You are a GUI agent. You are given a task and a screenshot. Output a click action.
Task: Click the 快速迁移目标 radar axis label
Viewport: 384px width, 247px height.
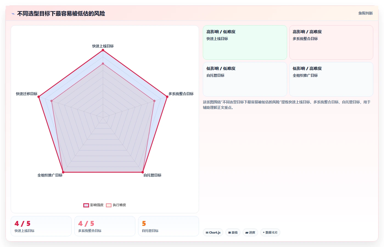click(x=27, y=94)
